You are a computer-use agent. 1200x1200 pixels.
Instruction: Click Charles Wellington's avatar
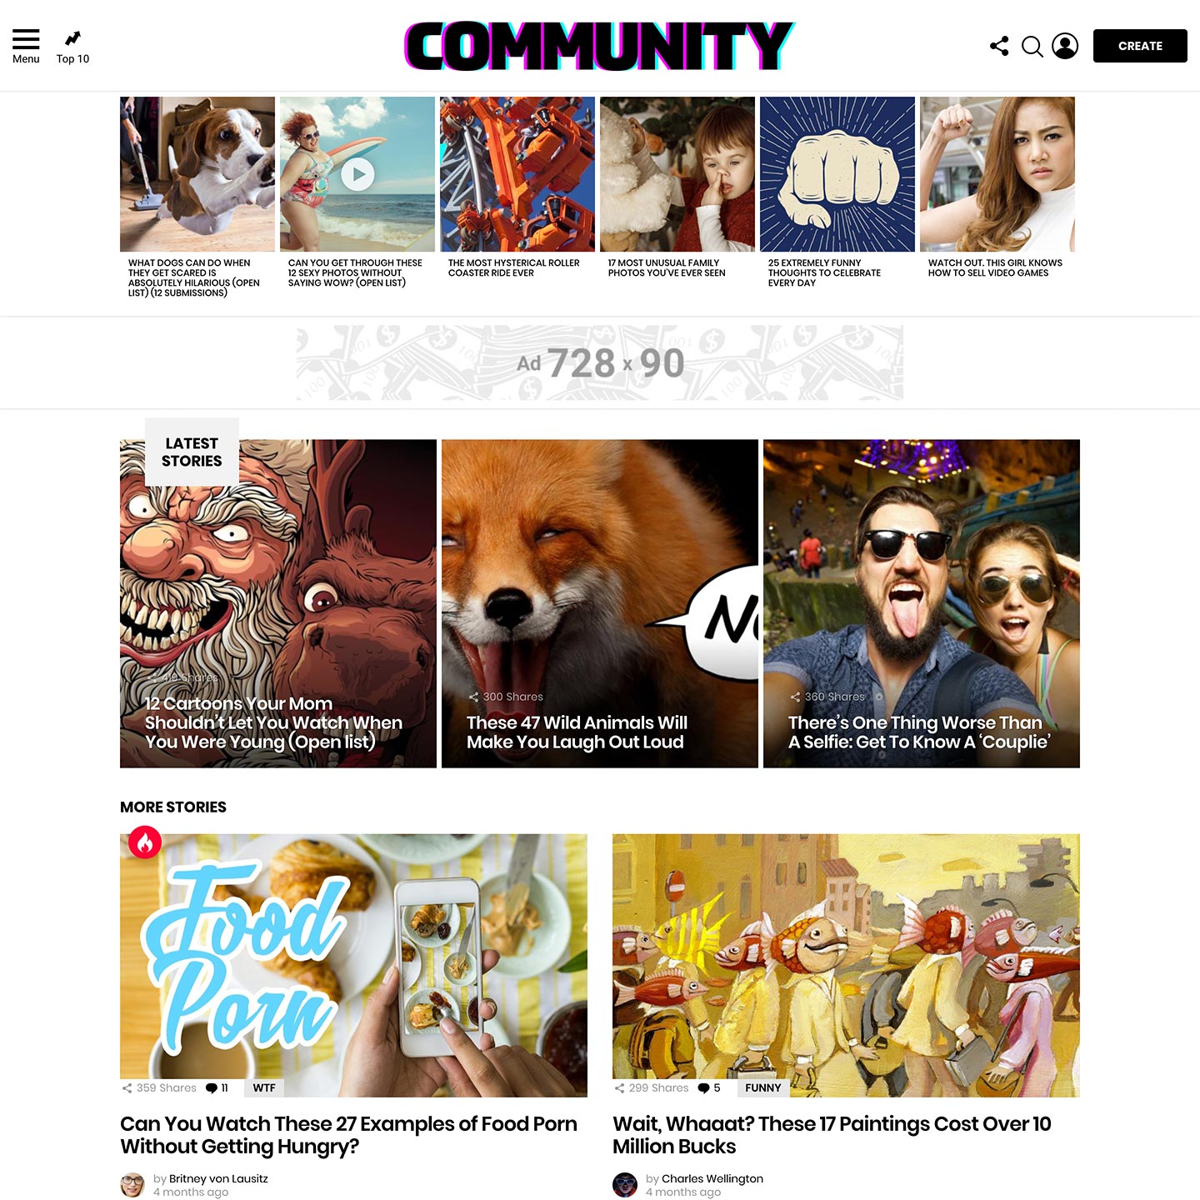pyautogui.click(x=625, y=1185)
